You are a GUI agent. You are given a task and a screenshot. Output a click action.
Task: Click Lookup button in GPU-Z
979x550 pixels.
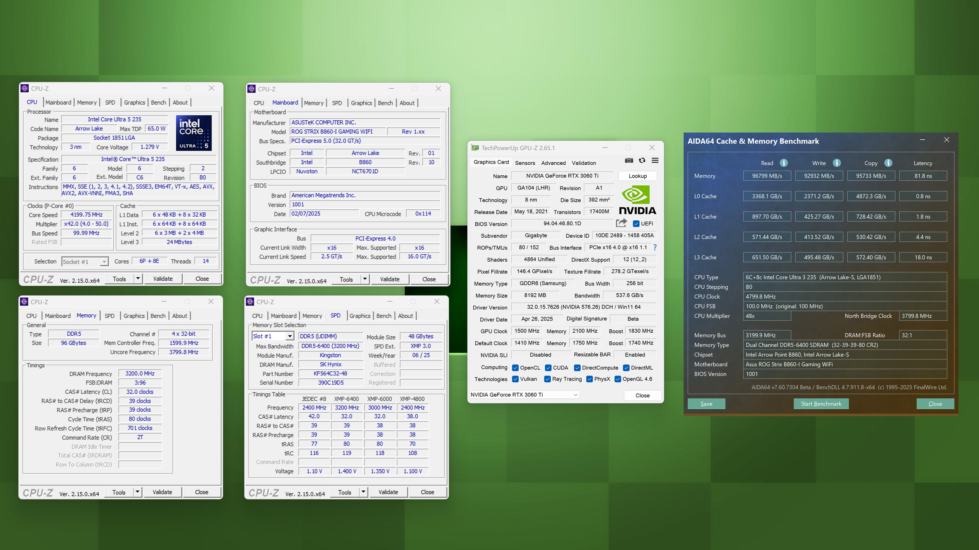637,176
